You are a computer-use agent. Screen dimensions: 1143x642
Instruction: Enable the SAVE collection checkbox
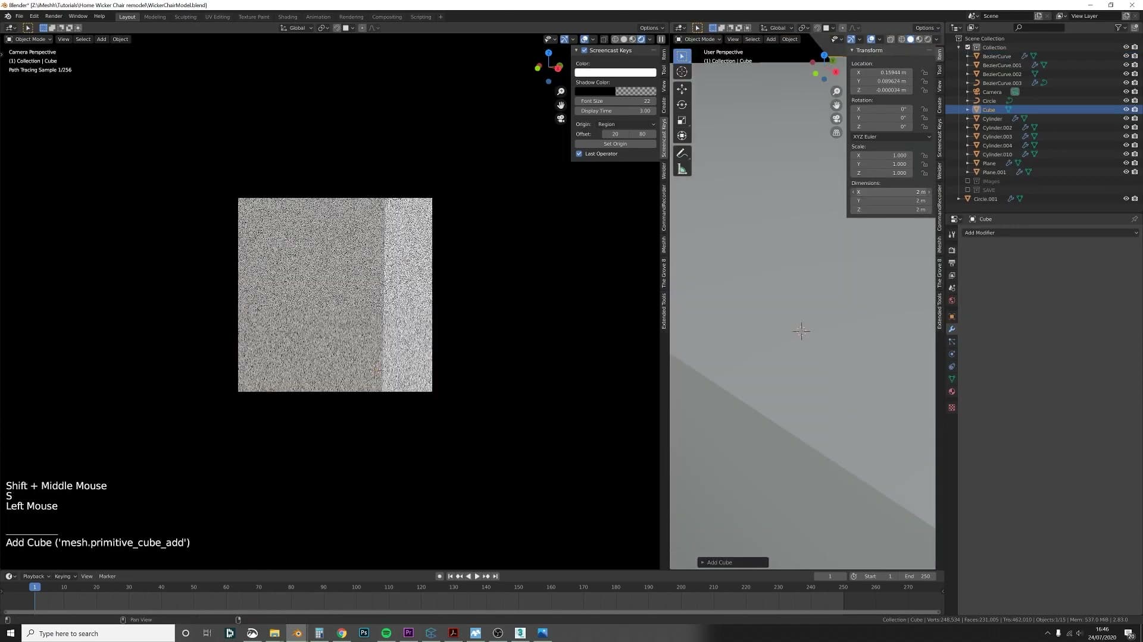click(x=968, y=190)
